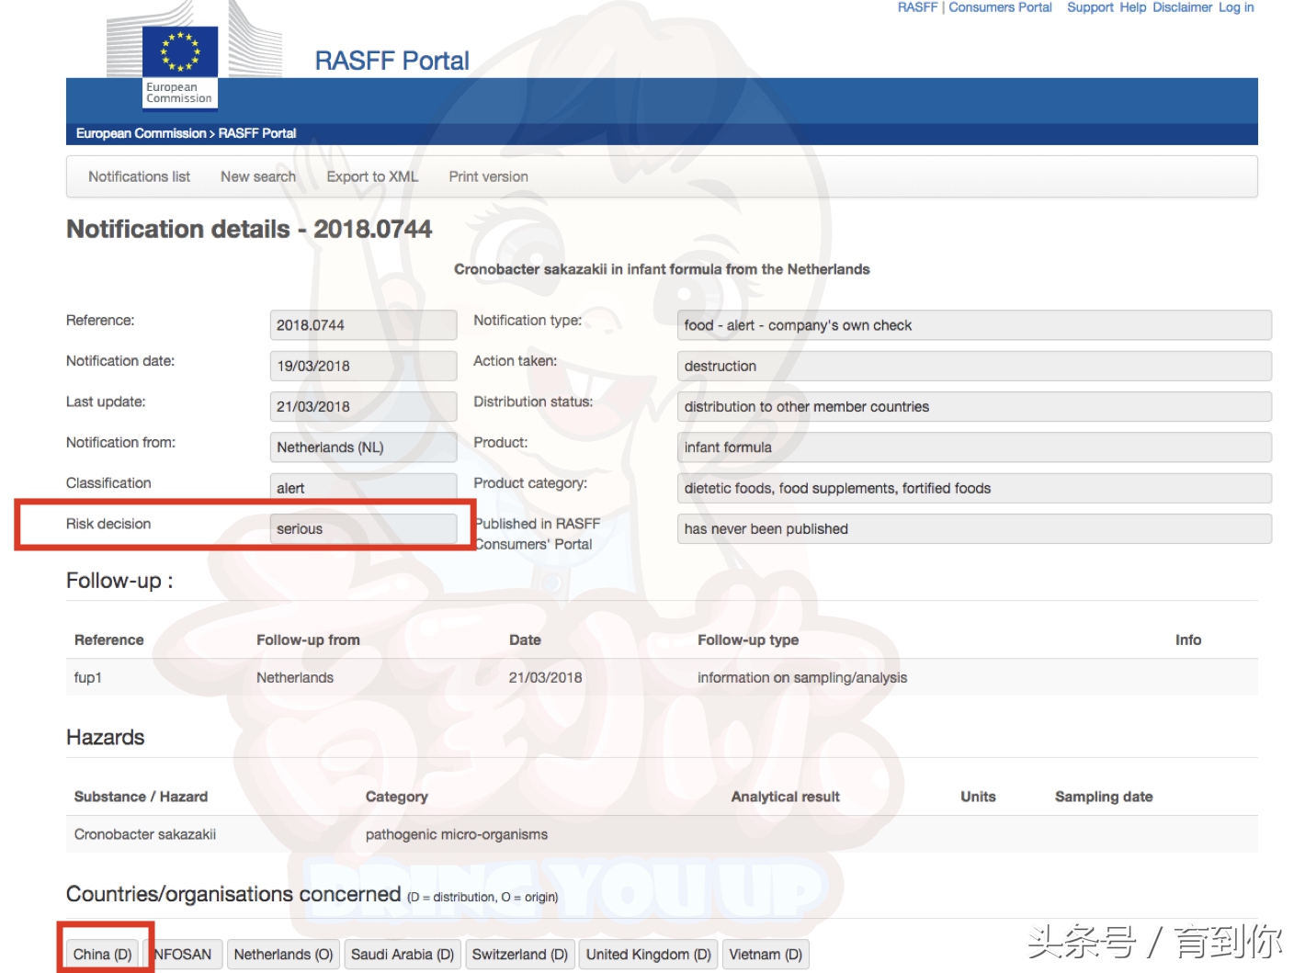Click 'information on sampling/analysis' follow-up type
1305x973 pixels.
pyautogui.click(x=802, y=678)
